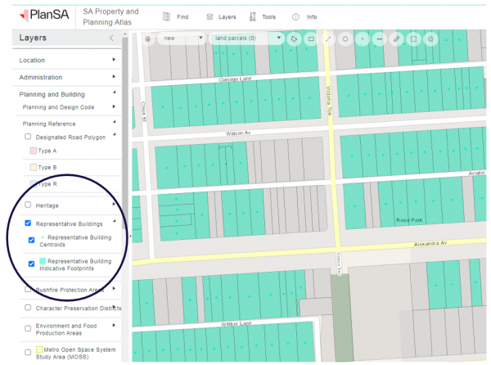Click the pink Type A color swatch

pyautogui.click(x=33, y=151)
